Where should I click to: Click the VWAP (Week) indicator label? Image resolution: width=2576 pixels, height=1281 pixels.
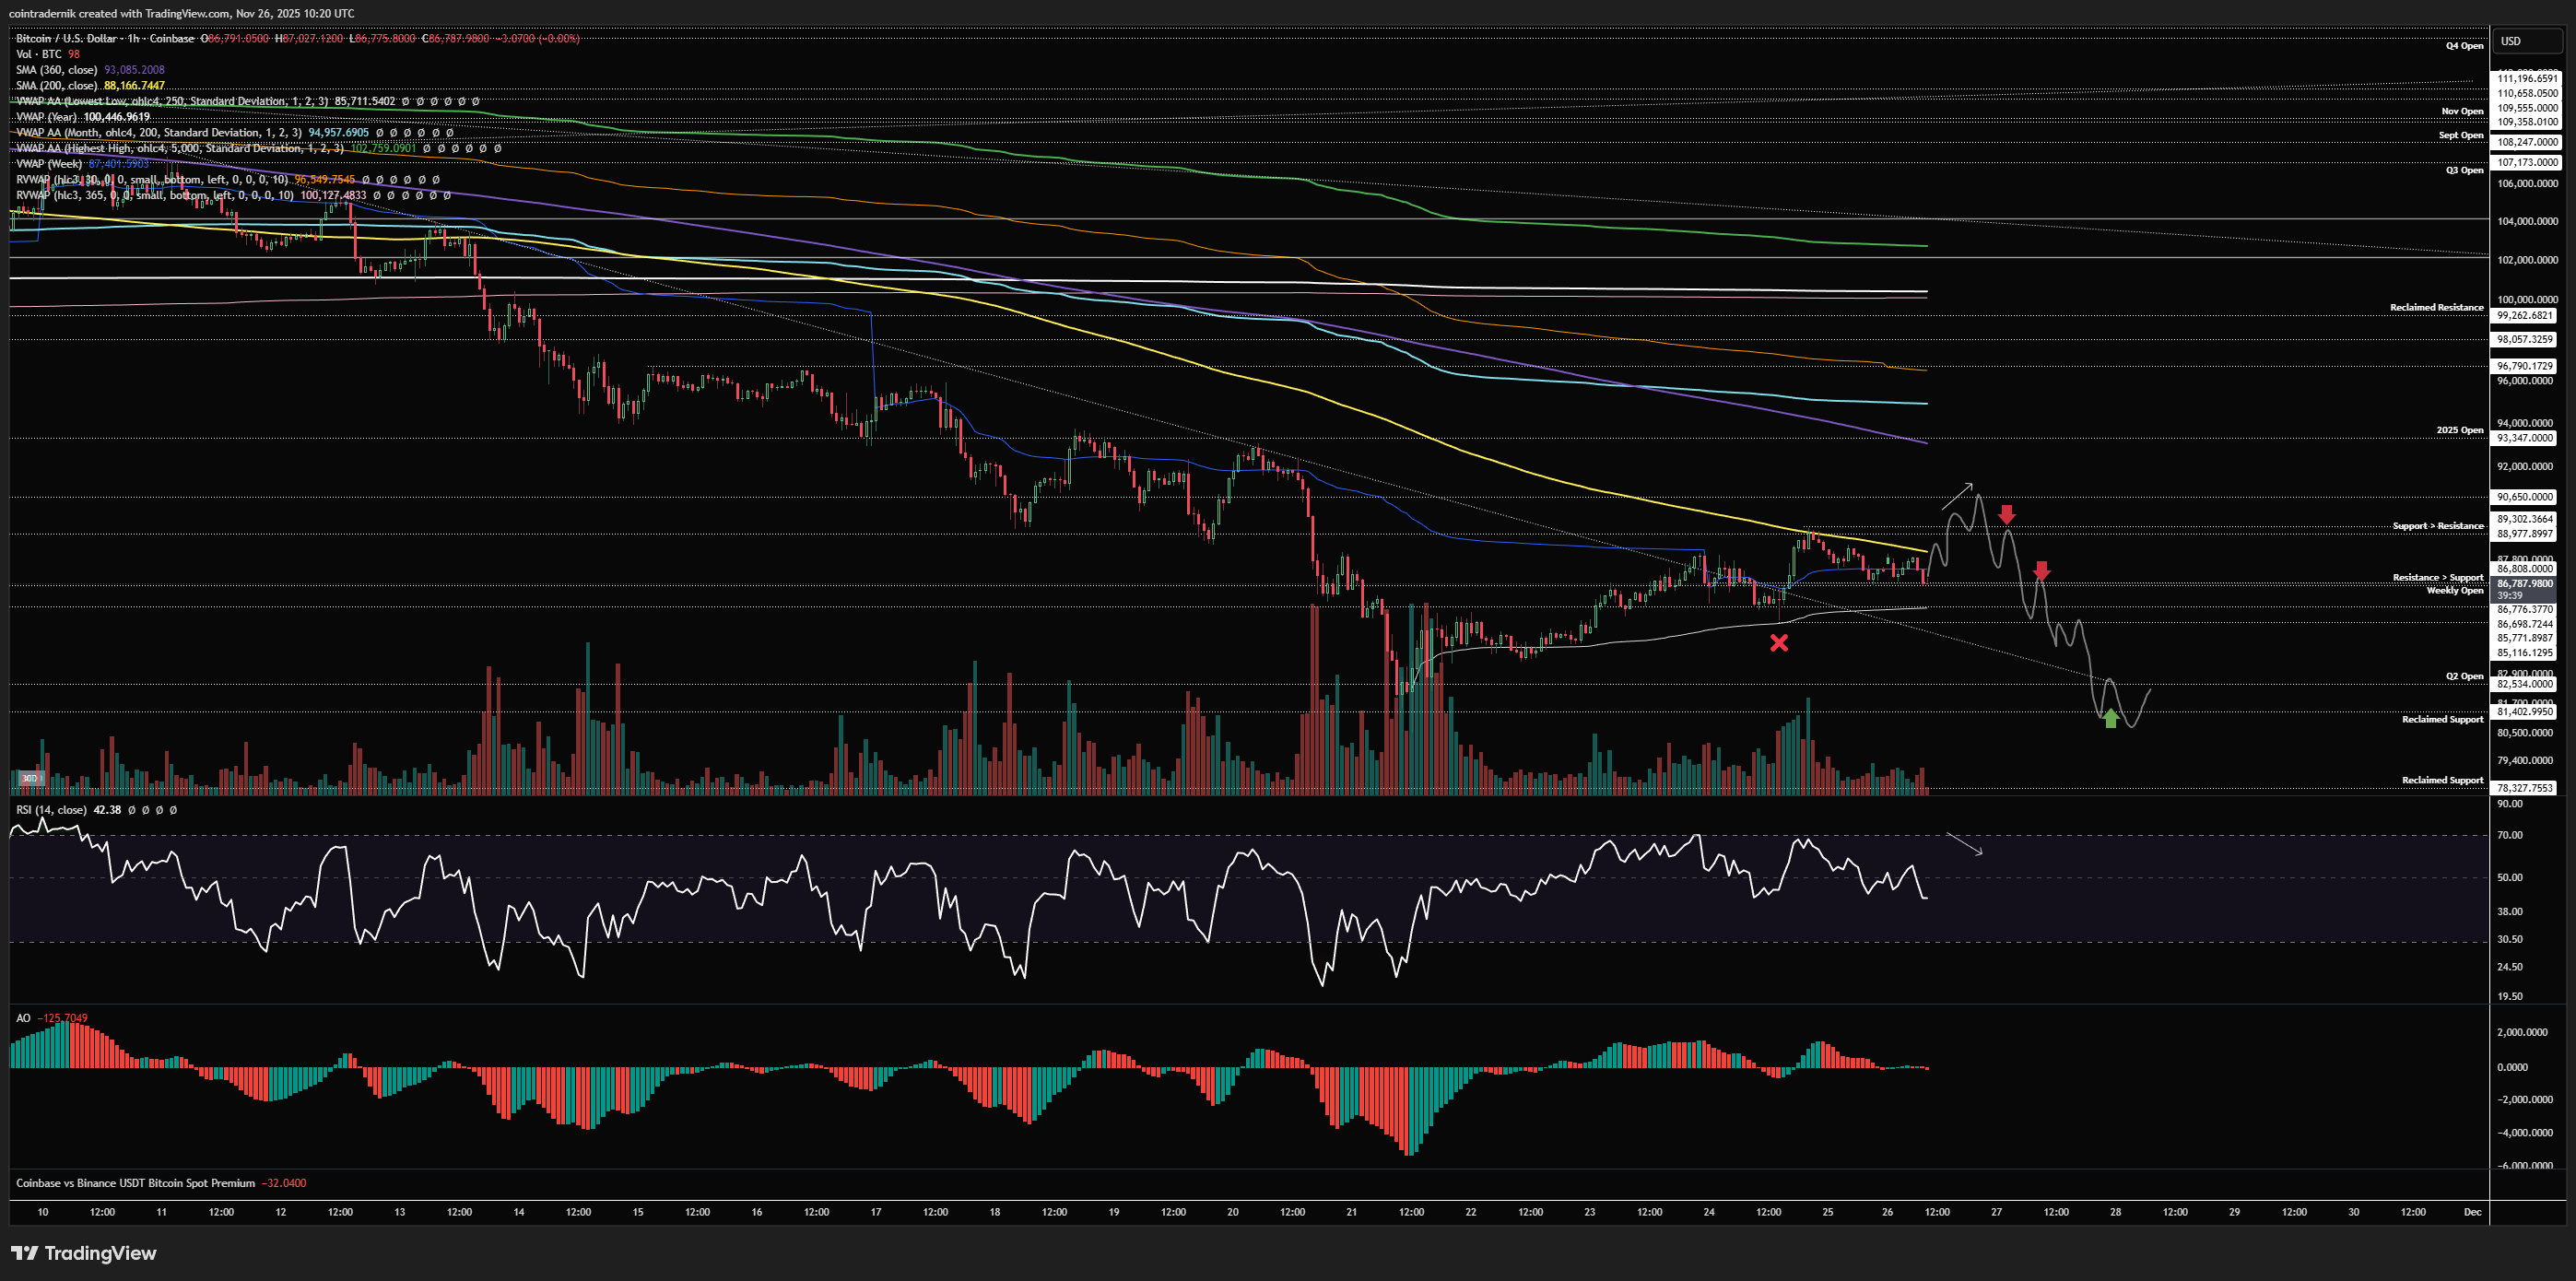pos(49,164)
